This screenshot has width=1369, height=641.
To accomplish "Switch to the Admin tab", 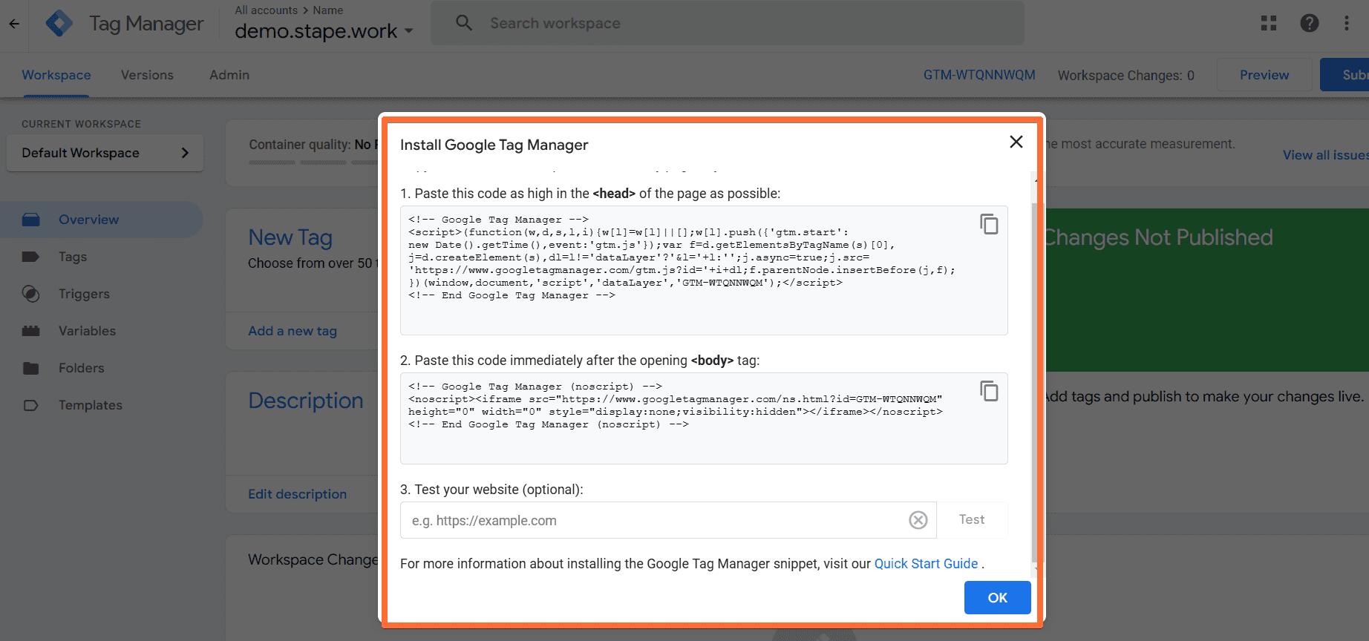I will [x=229, y=75].
